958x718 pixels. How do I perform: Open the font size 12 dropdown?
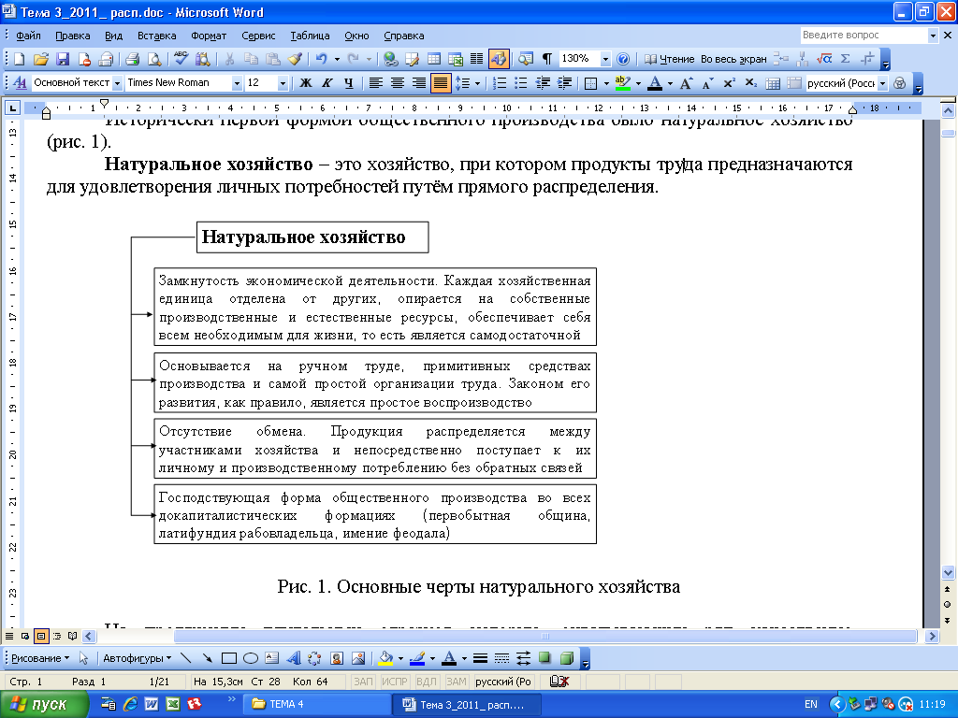[x=283, y=83]
